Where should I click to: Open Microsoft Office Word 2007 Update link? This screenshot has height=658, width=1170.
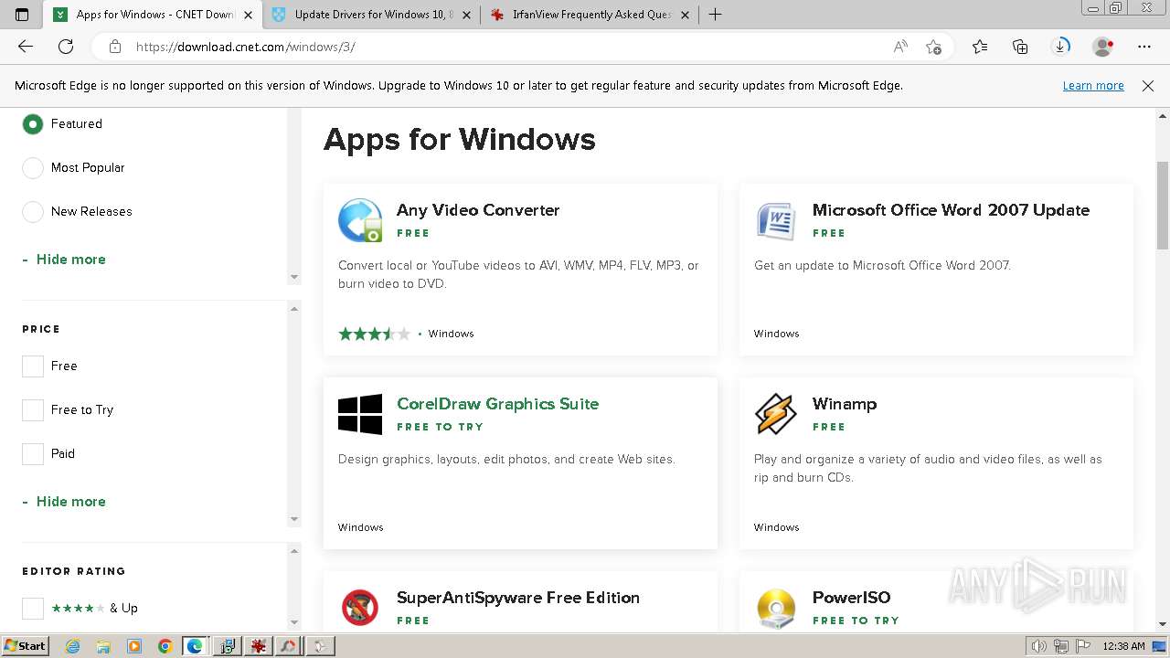click(951, 210)
